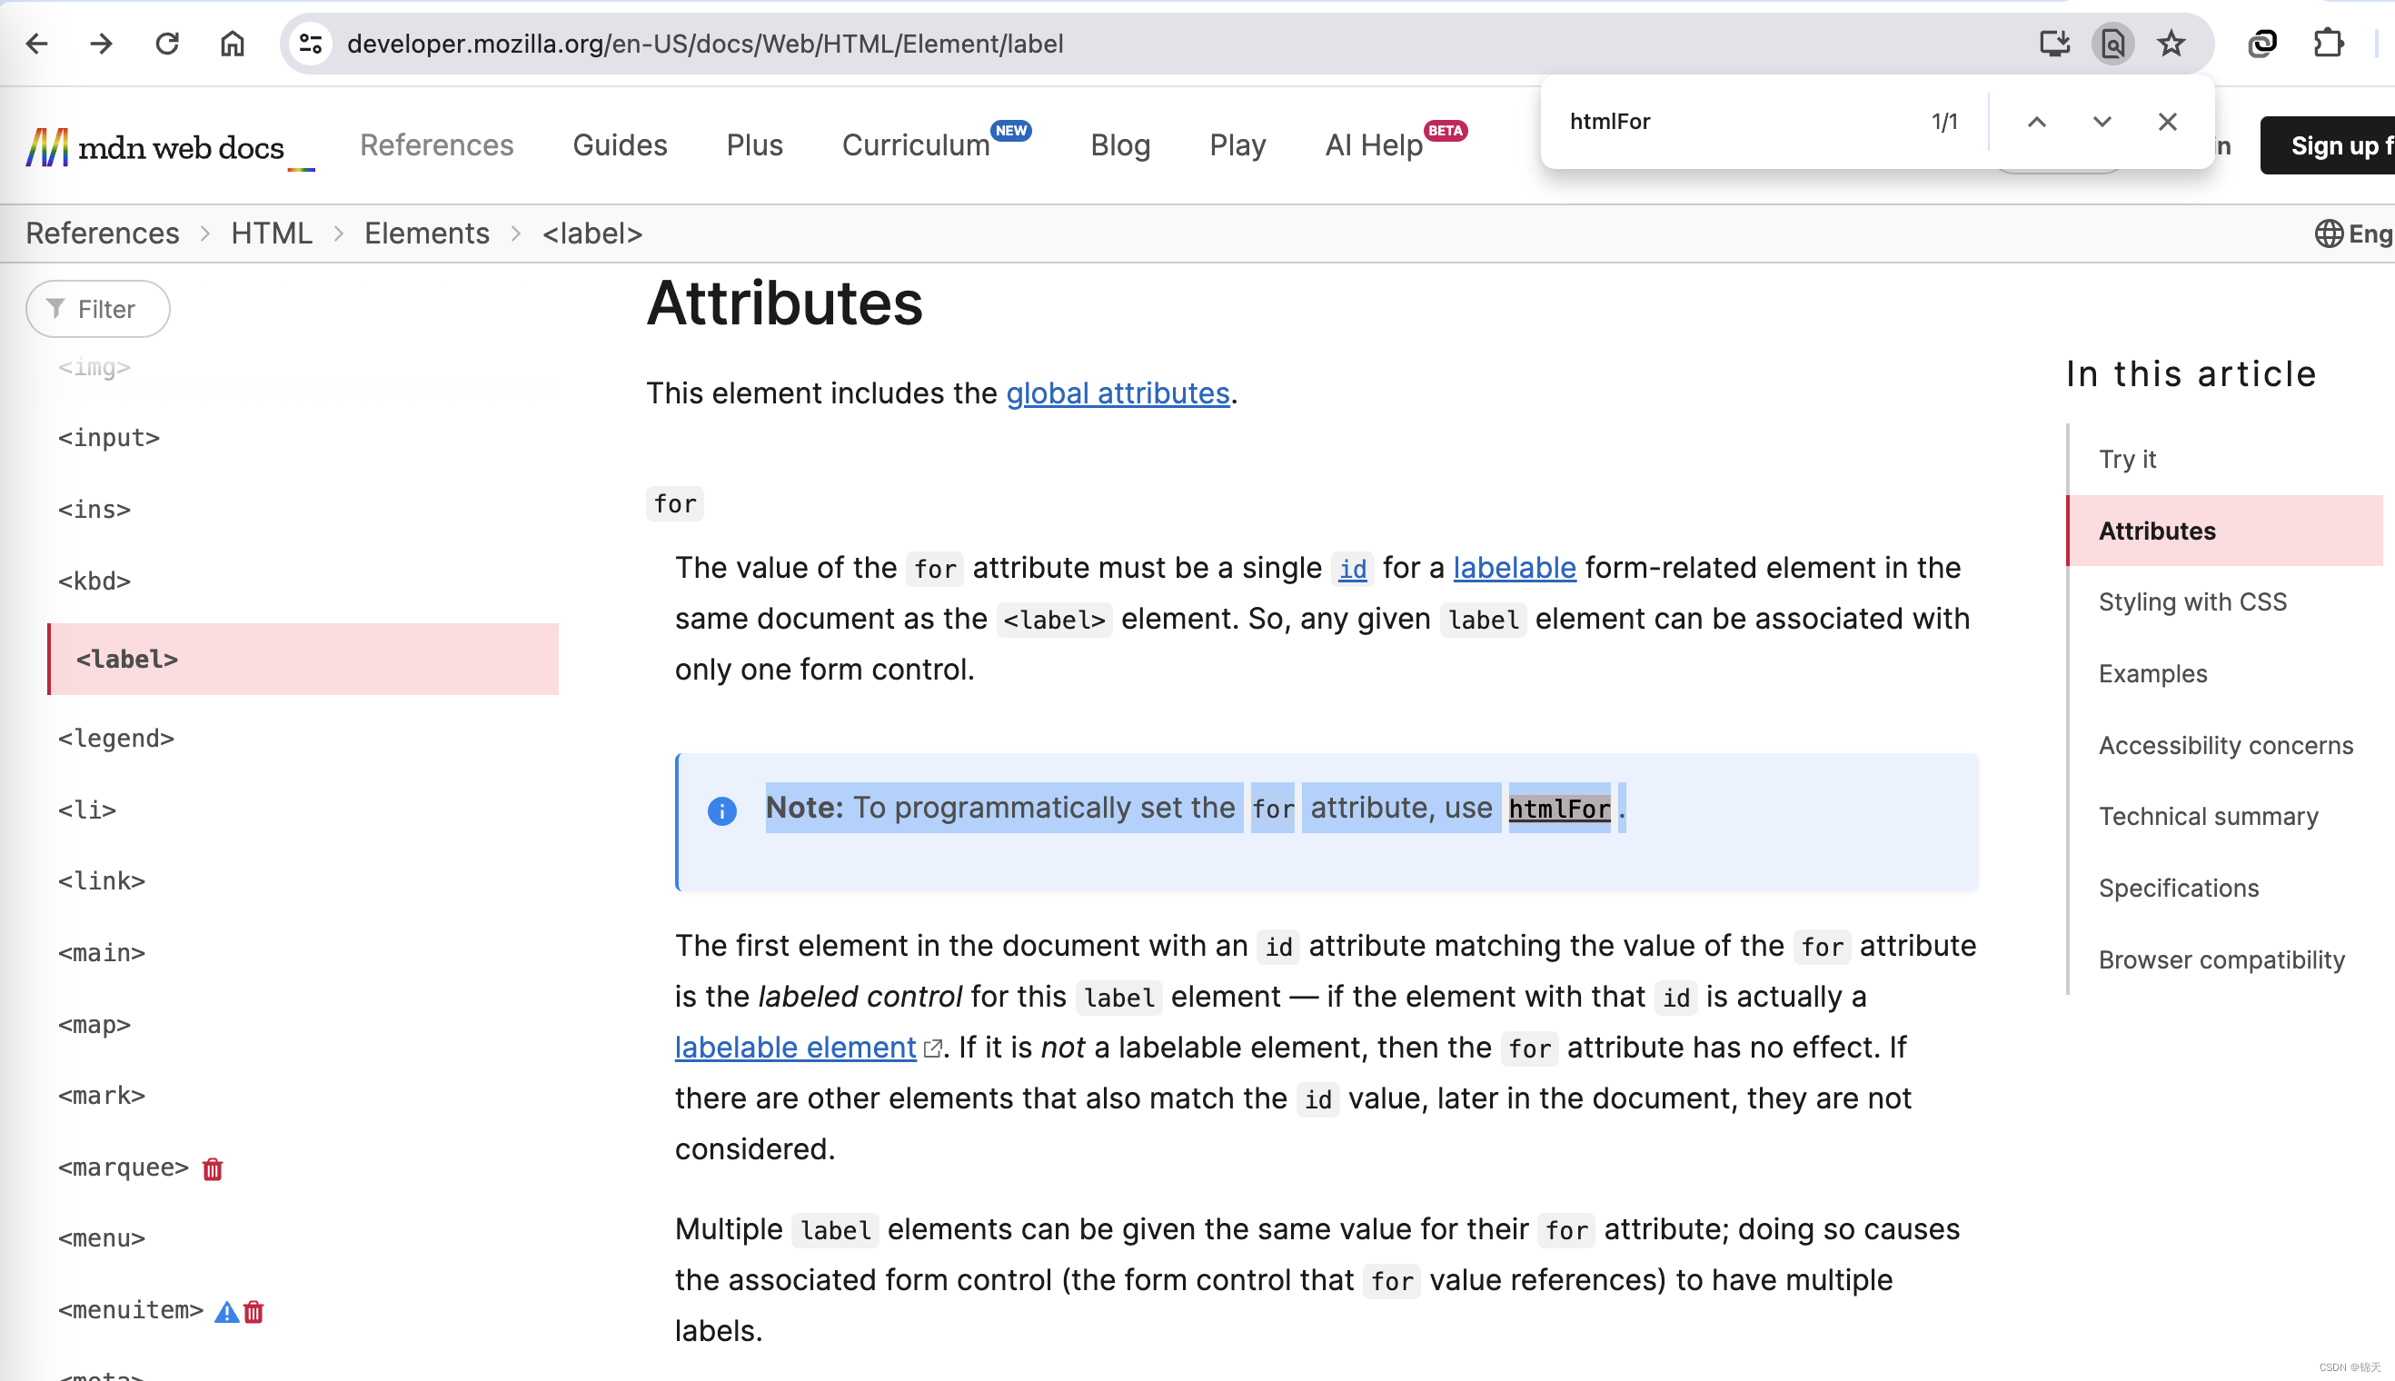The width and height of the screenshot is (2395, 1381).
Task: Open <menuitem> in the sidebar
Action: (x=131, y=1310)
